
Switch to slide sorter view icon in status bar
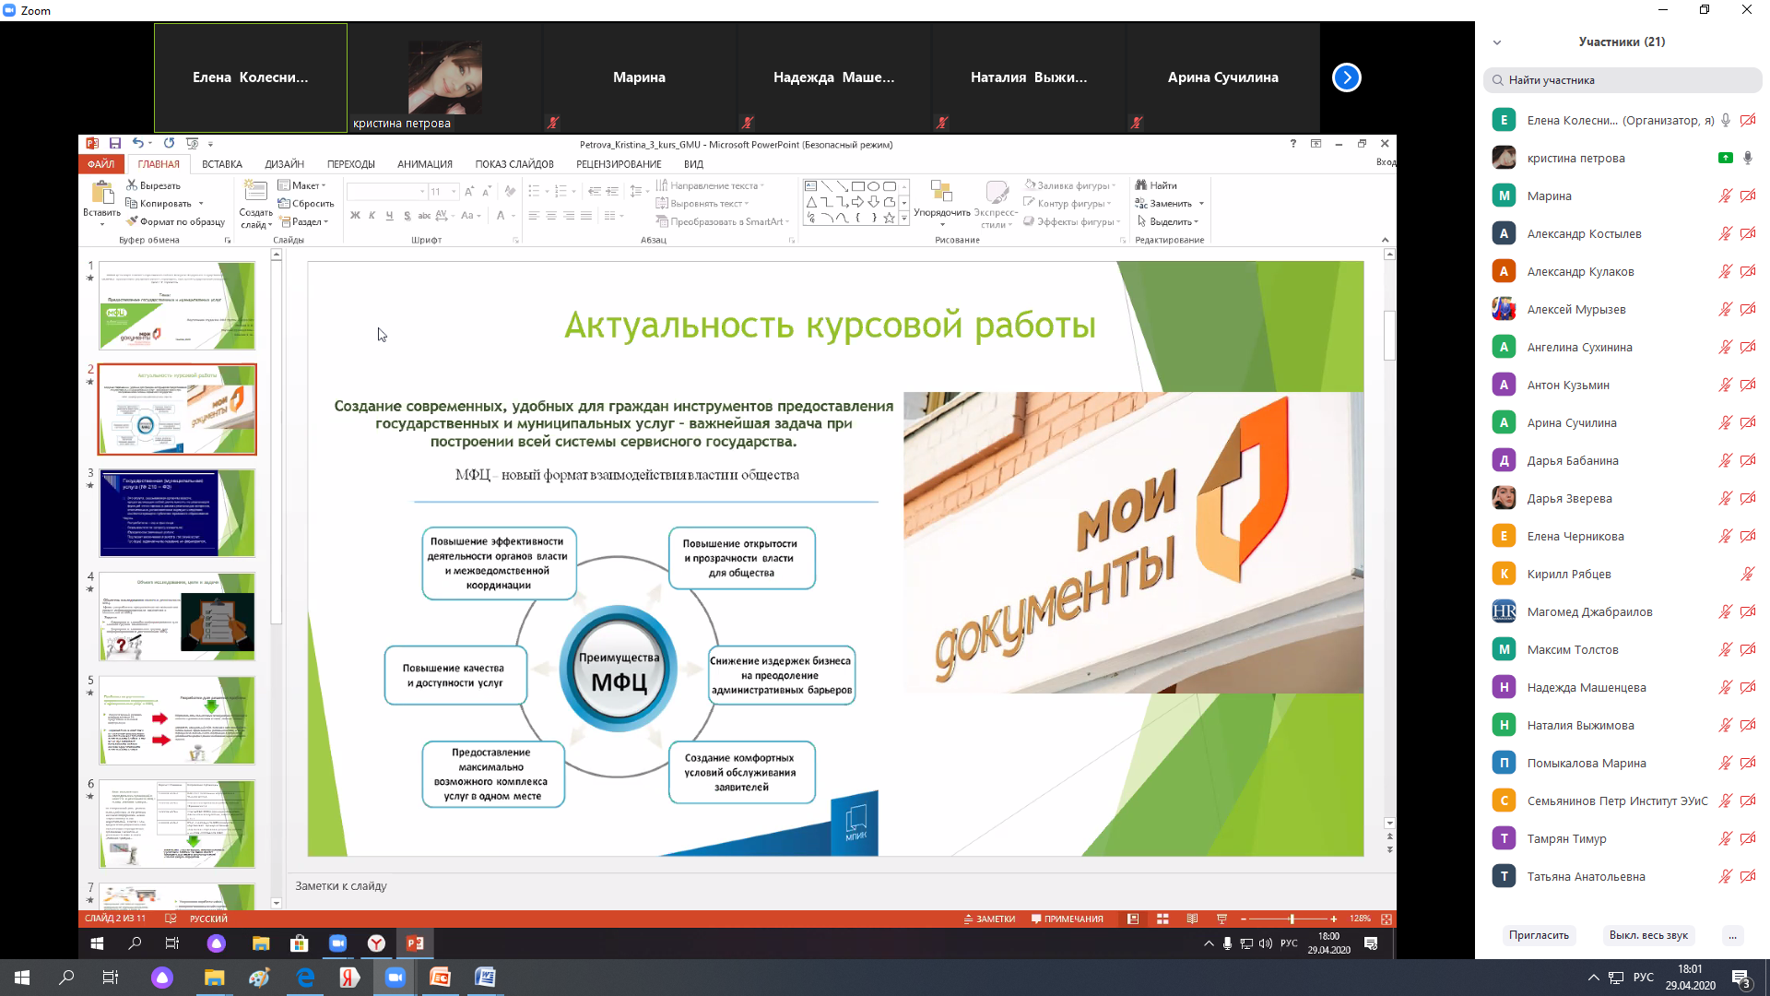[x=1162, y=919]
